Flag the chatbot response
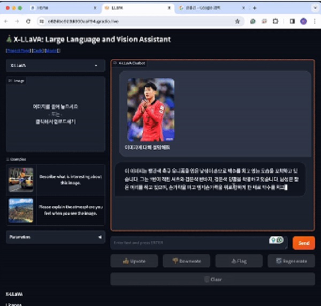 (x=239, y=261)
